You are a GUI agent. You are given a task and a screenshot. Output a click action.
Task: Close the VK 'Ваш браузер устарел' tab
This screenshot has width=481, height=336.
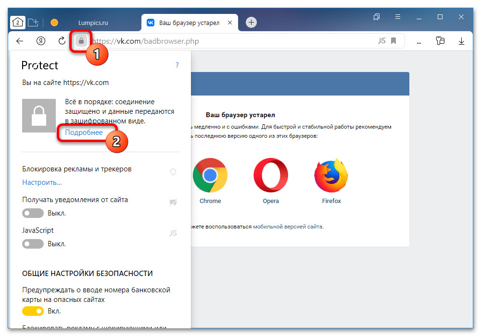(x=230, y=23)
